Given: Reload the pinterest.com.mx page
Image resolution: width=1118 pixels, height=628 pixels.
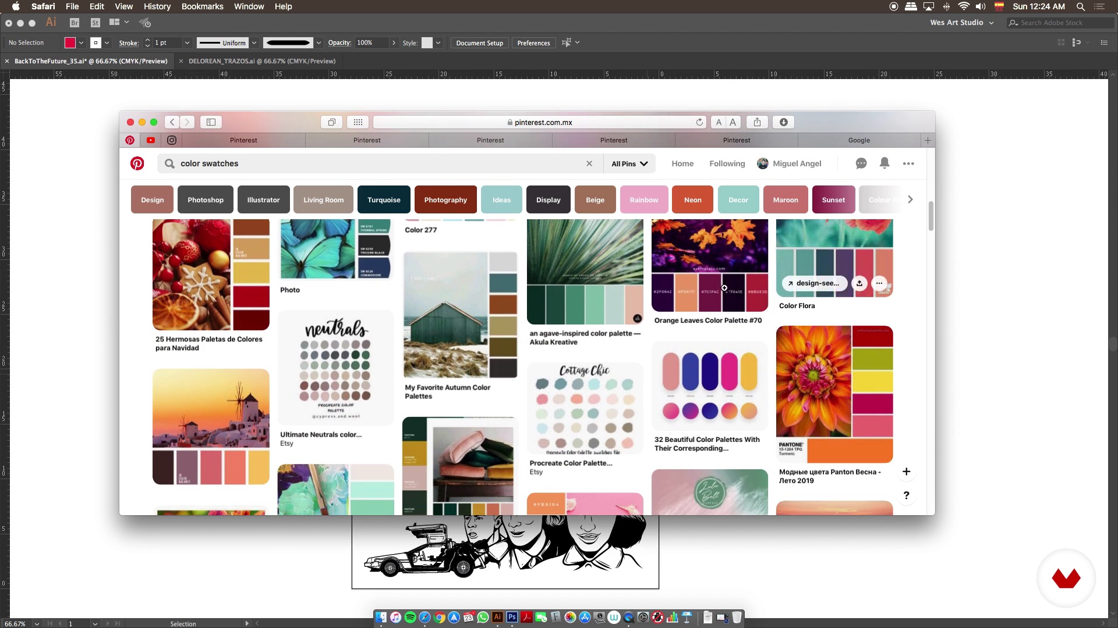Looking at the screenshot, I should [x=699, y=122].
